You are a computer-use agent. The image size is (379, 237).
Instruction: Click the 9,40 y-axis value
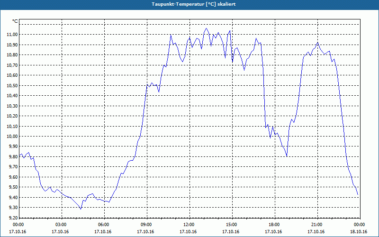[x=14, y=198]
